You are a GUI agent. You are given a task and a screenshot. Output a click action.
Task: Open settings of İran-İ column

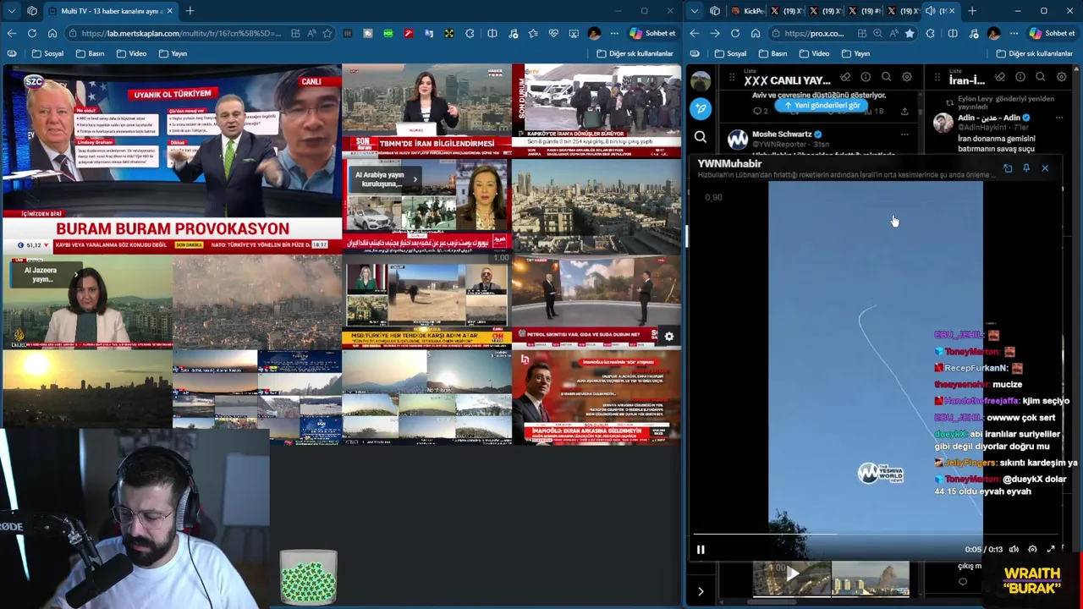click(1062, 77)
